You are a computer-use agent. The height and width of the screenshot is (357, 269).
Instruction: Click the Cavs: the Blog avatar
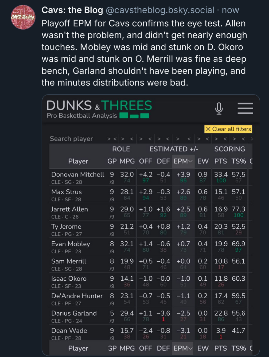pos(23,17)
